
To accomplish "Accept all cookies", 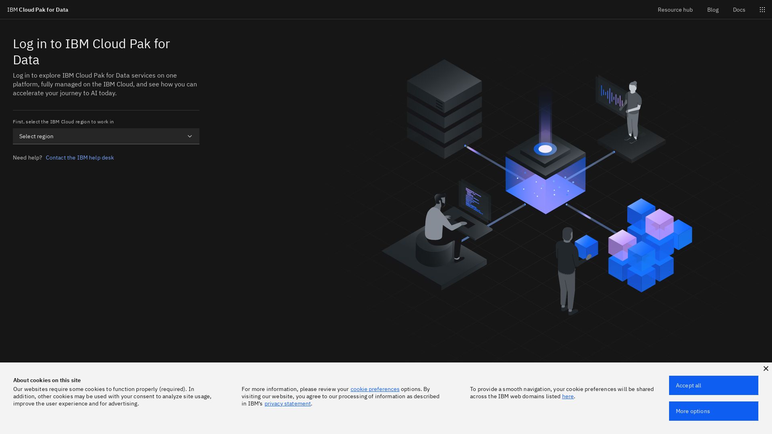I will click(714, 385).
